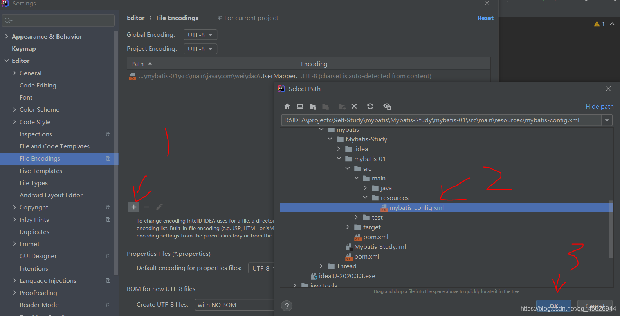Click project-scope icon beside File Encodings item
The height and width of the screenshot is (316, 620).
point(108,159)
